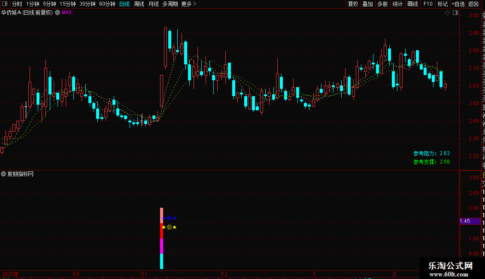Click the 2.20 price axis label
485x279 pixels.
click(x=474, y=156)
